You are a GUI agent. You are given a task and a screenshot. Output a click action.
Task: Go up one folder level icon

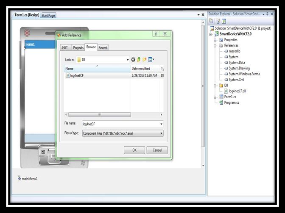point(139,59)
